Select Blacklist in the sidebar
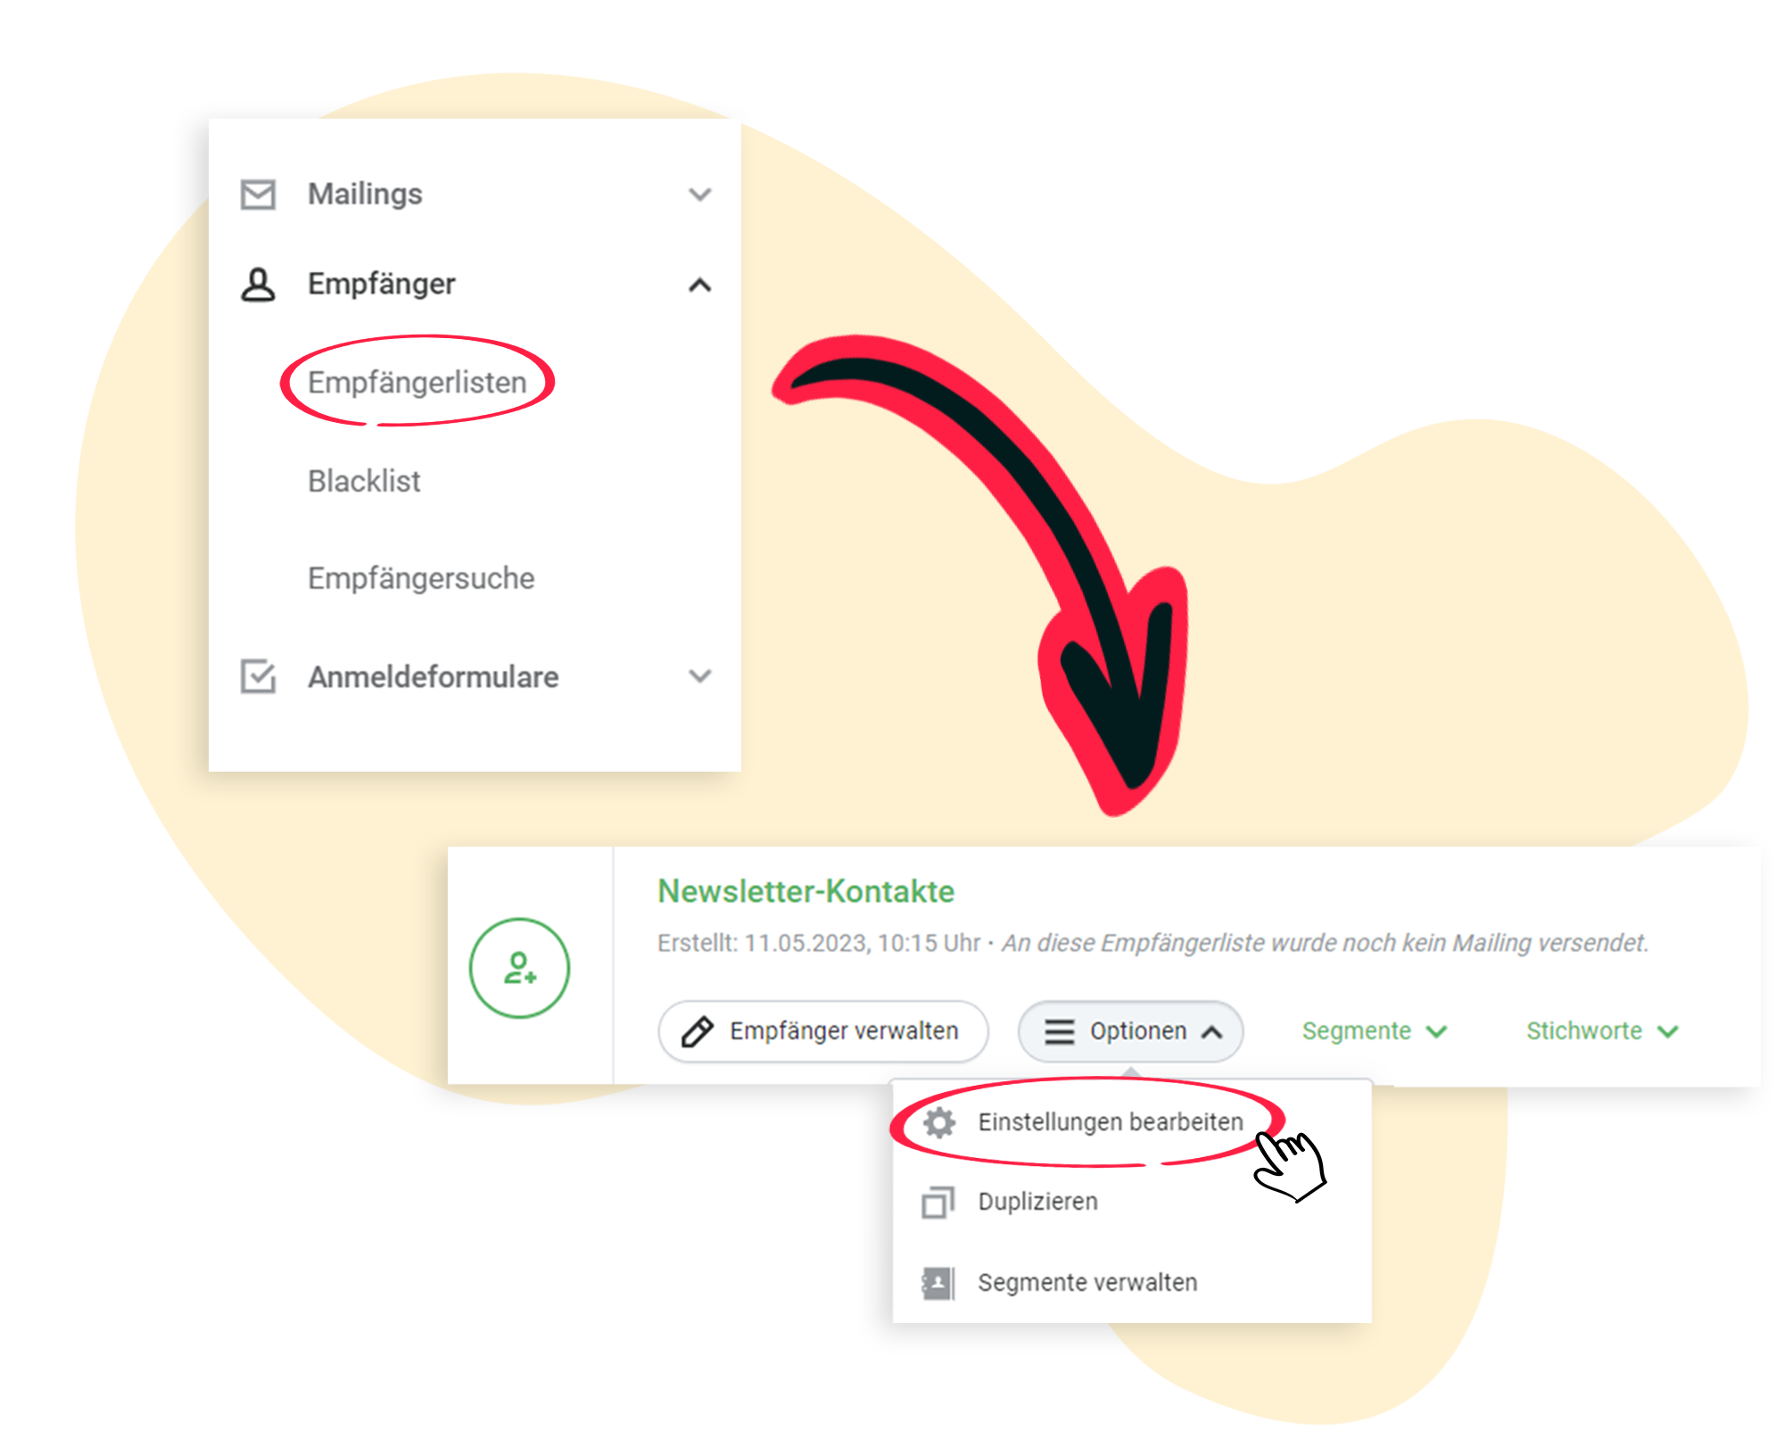Image resolution: width=1784 pixels, height=1456 pixels. [364, 481]
